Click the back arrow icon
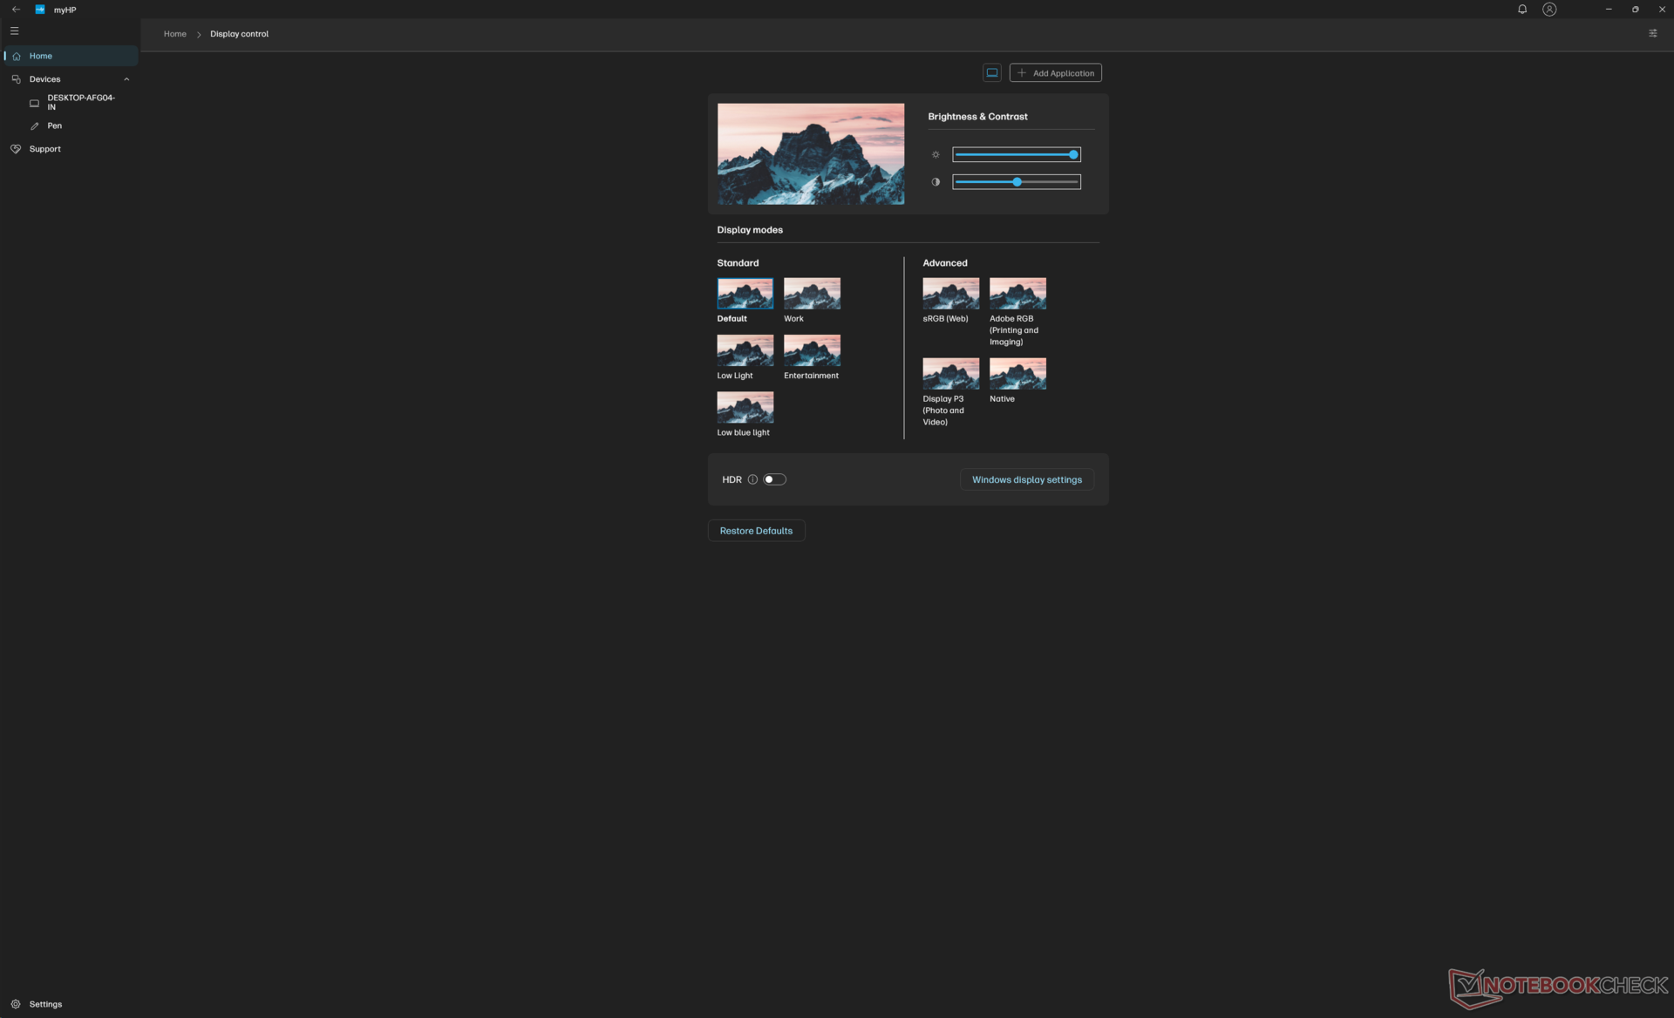The height and width of the screenshot is (1018, 1674). point(16,10)
